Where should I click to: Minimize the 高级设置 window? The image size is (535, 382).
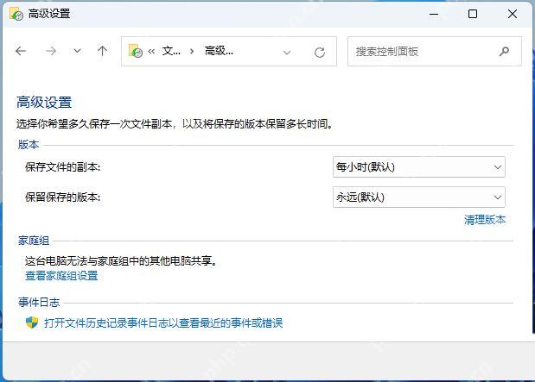[x=434, y=14]
